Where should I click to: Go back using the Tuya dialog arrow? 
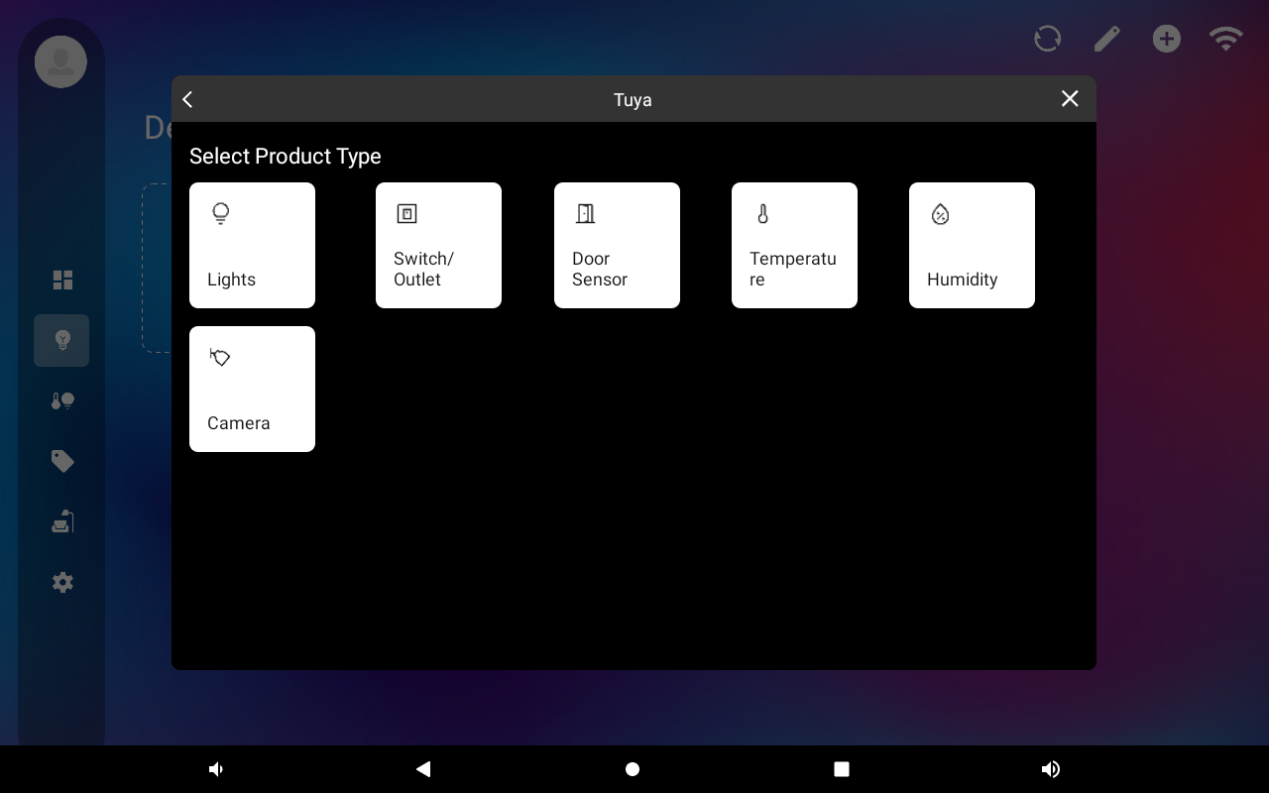188,99
